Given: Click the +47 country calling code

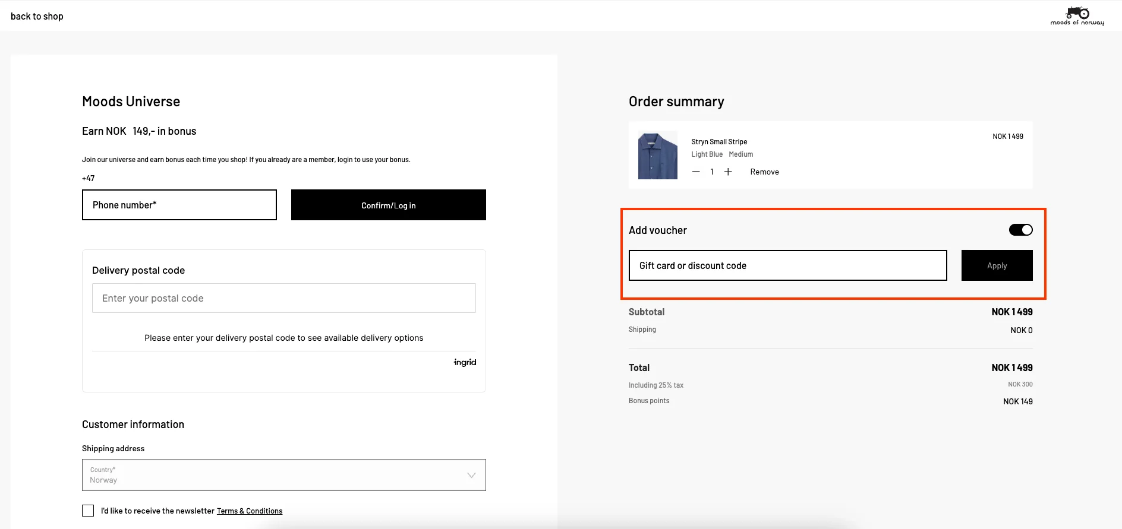Looking at the screenshot, I should point(88,178).
